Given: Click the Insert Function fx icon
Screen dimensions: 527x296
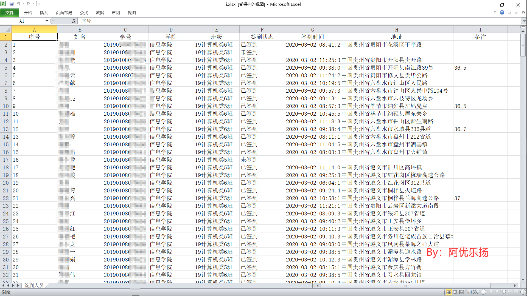Looking at the screenshot, I should click(x=74, y=21).
